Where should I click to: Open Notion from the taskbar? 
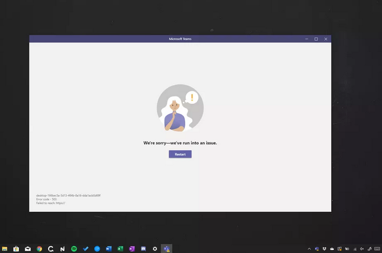tap(62, 249)
